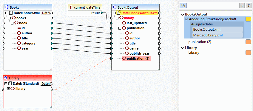Screen dimensions: 253x111
Task: Click the input connector of publication (2)
Action: (111, 58)
